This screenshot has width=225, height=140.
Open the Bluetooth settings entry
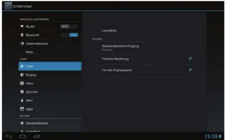click(50, 35)
